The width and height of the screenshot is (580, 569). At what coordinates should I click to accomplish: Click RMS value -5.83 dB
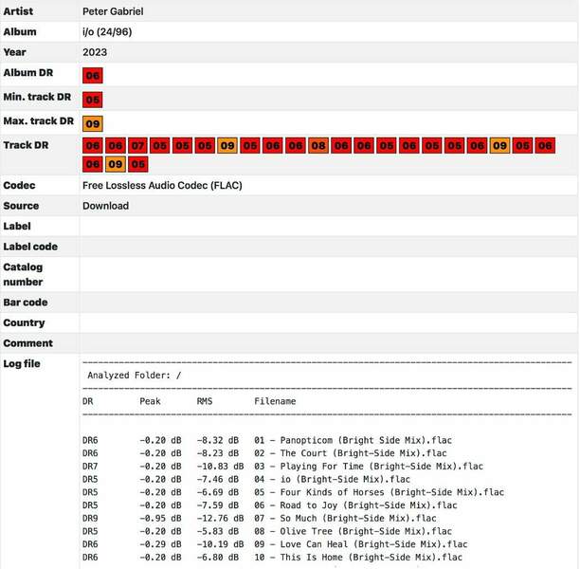click(x=218, y=531)
